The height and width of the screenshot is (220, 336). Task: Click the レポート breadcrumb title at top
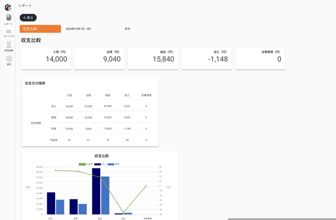[25, 6]
